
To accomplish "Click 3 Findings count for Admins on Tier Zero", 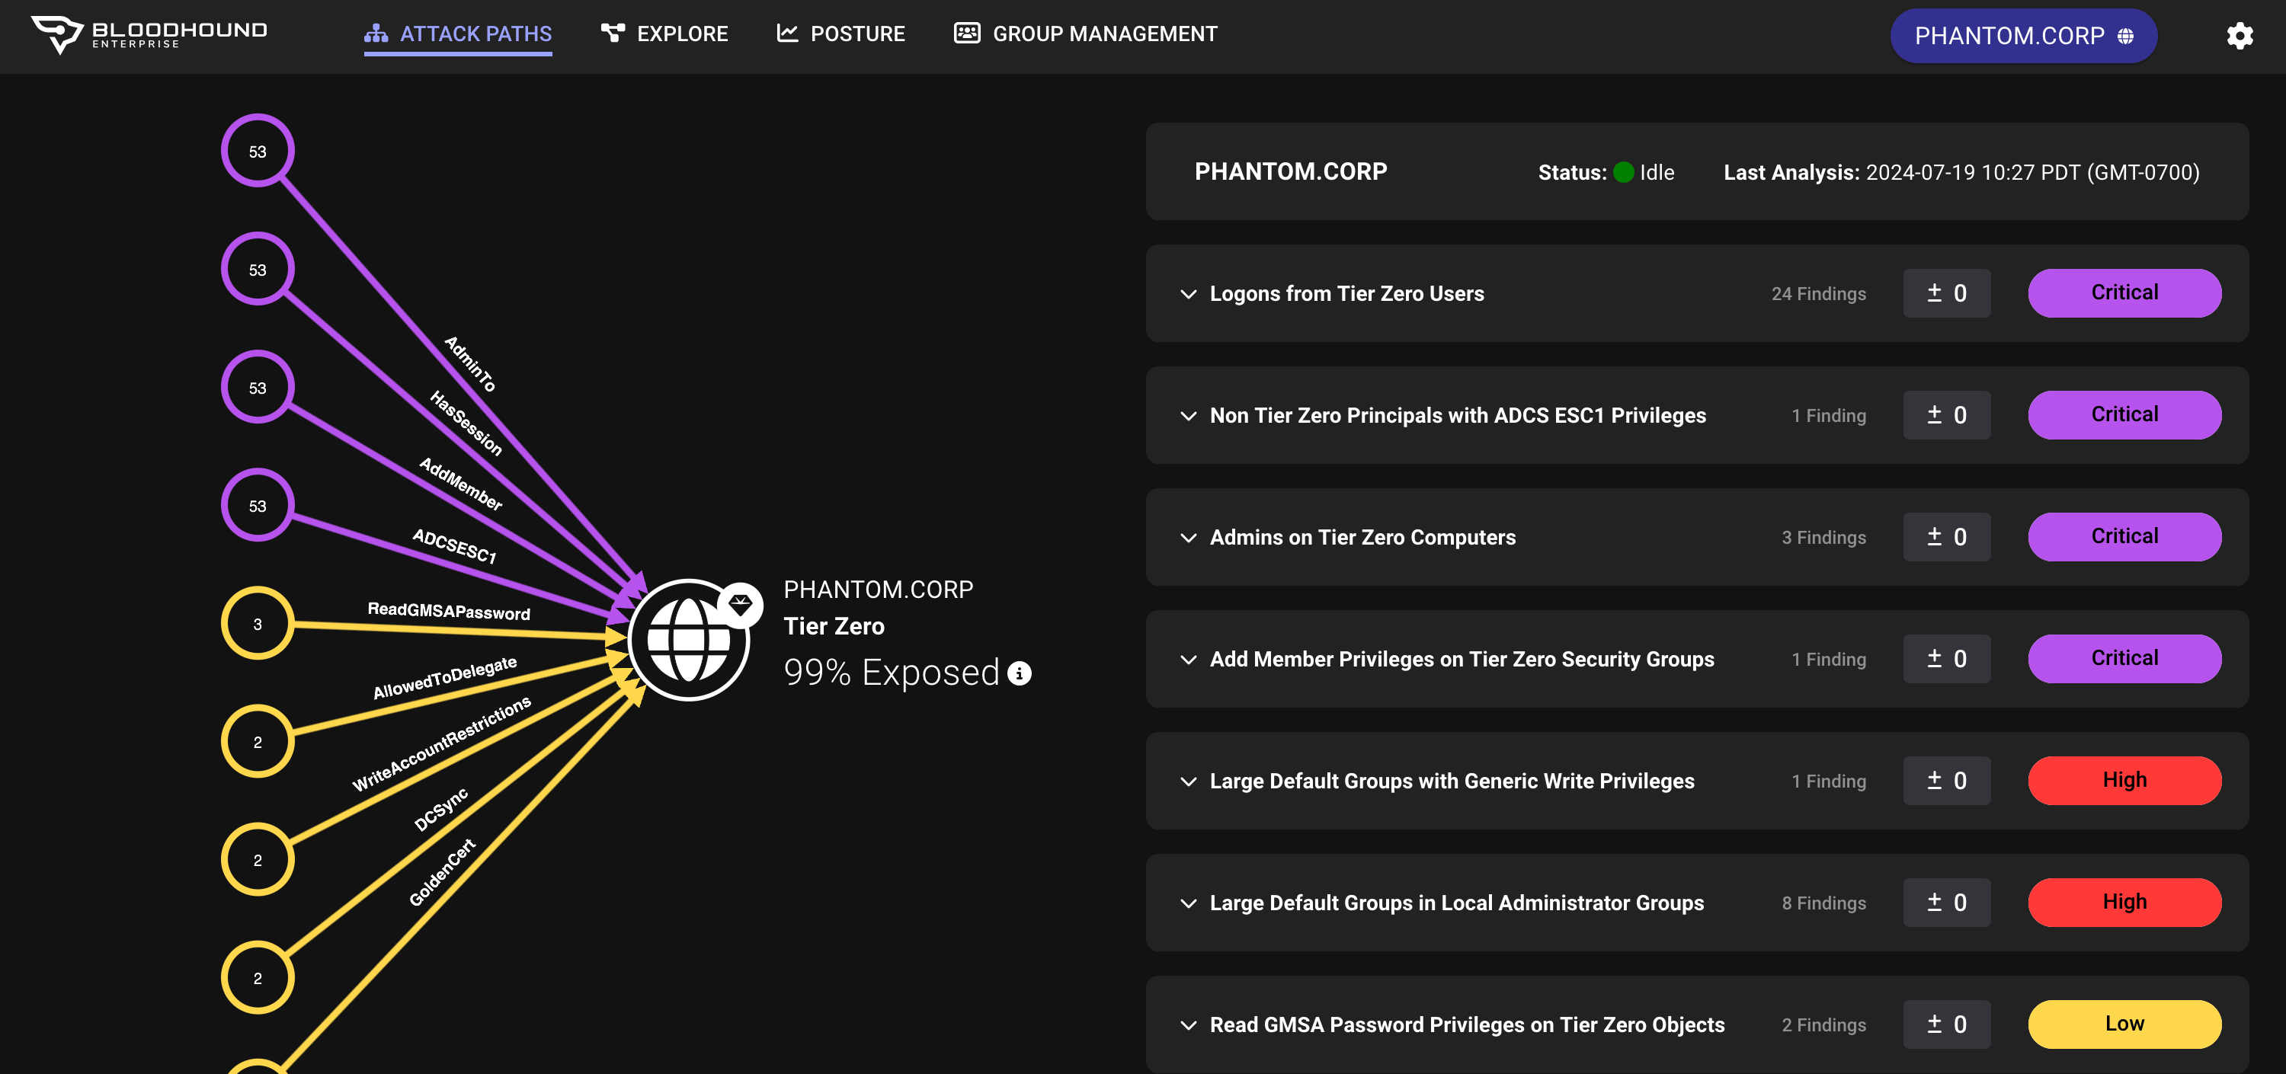I will [1823, 538].
